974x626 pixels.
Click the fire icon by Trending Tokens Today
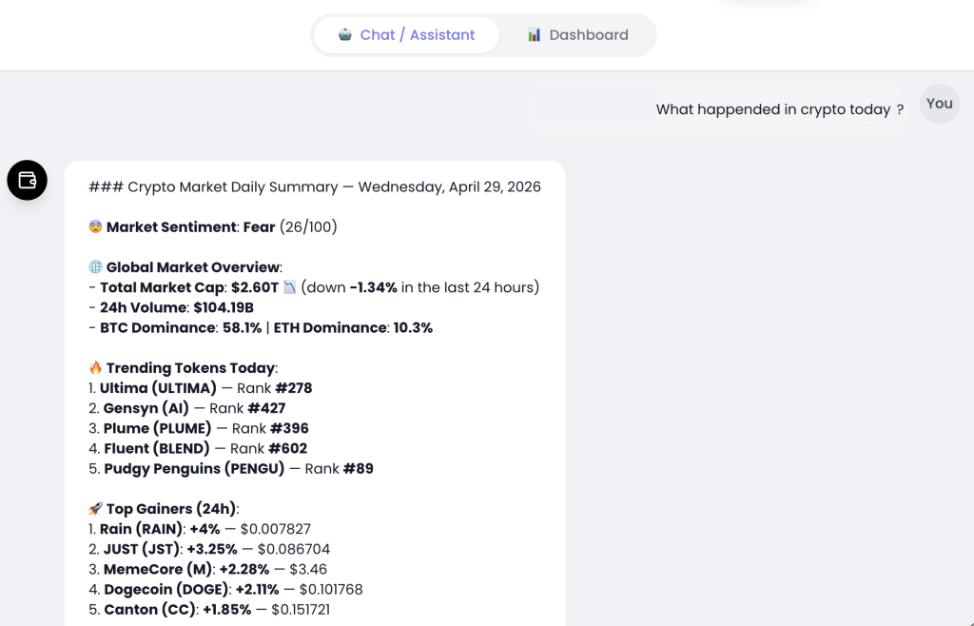click(x=95, y=368)
